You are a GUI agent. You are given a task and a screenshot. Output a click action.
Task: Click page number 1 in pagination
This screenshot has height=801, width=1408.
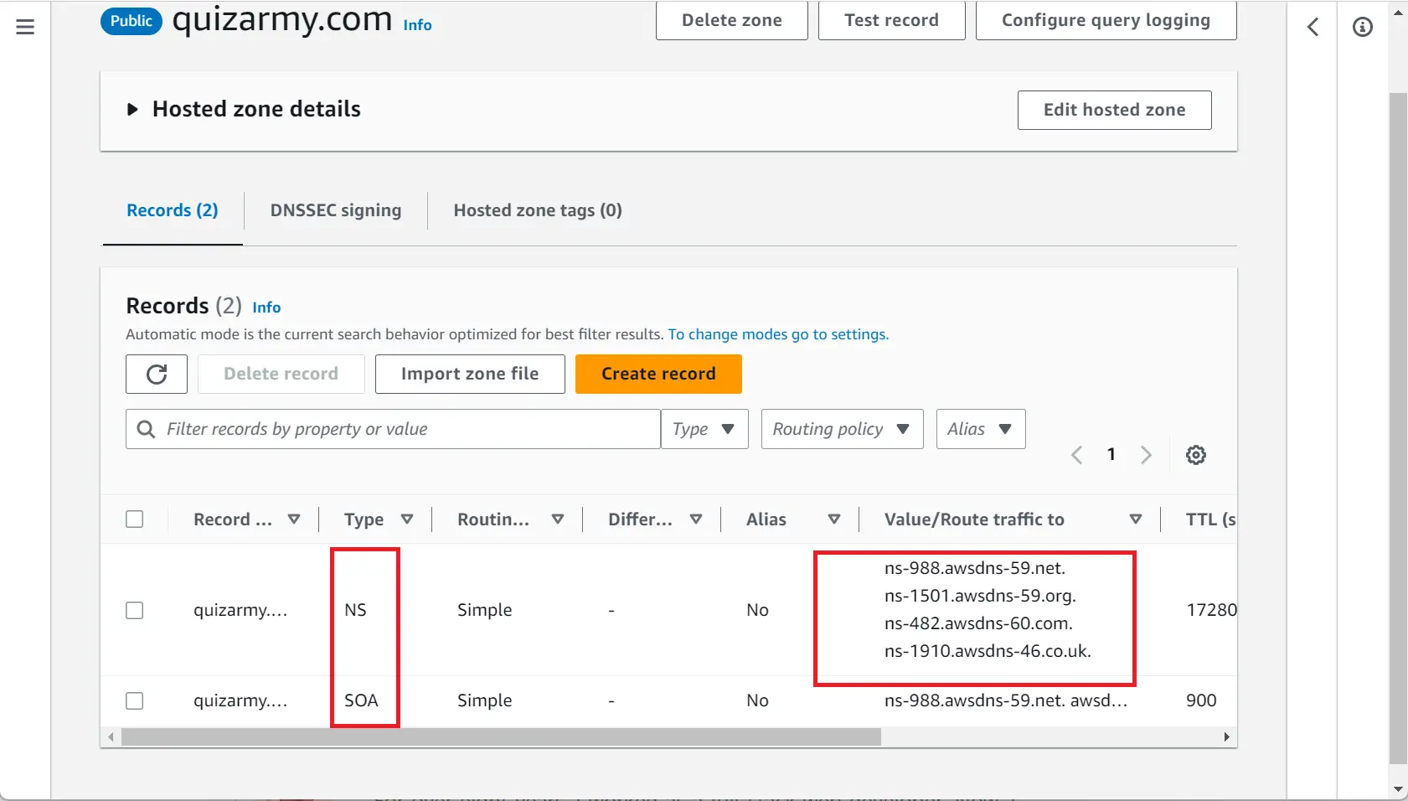click(x=1111, y=454)
